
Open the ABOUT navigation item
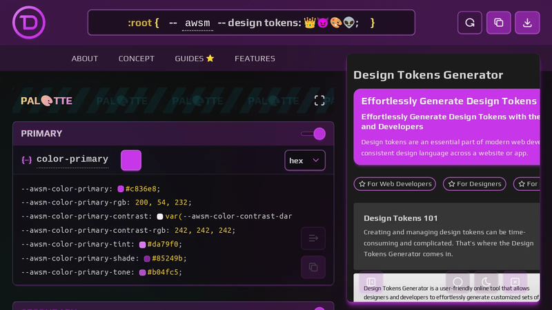[85, 59]
